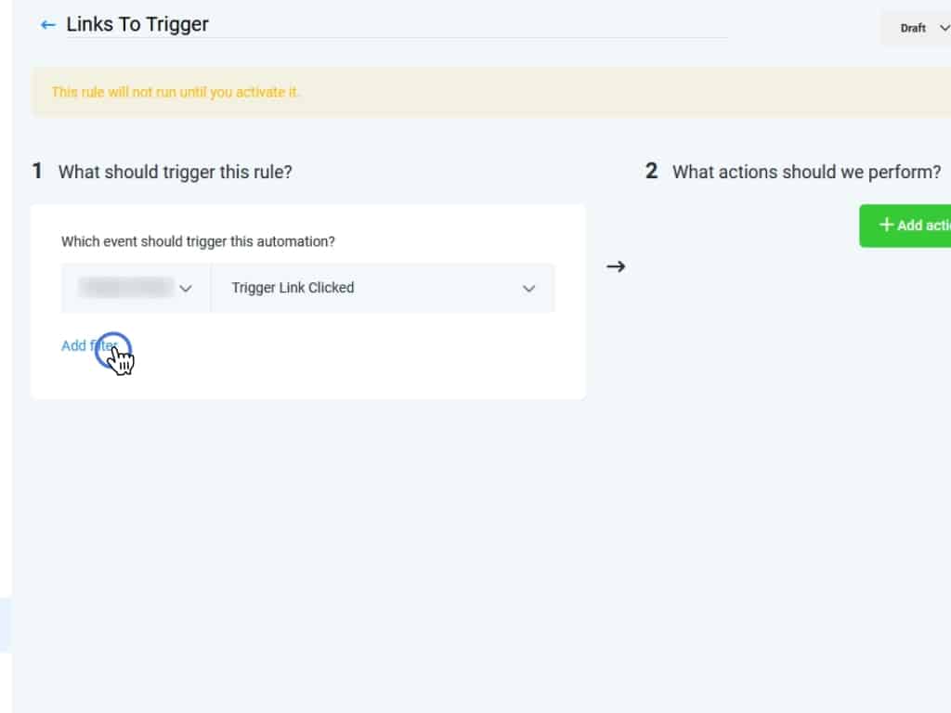The width and height of the screenshot is (951, 713).
Task: Click the chevron in the blurred dropdown
Action: click(x=186, y=289)
